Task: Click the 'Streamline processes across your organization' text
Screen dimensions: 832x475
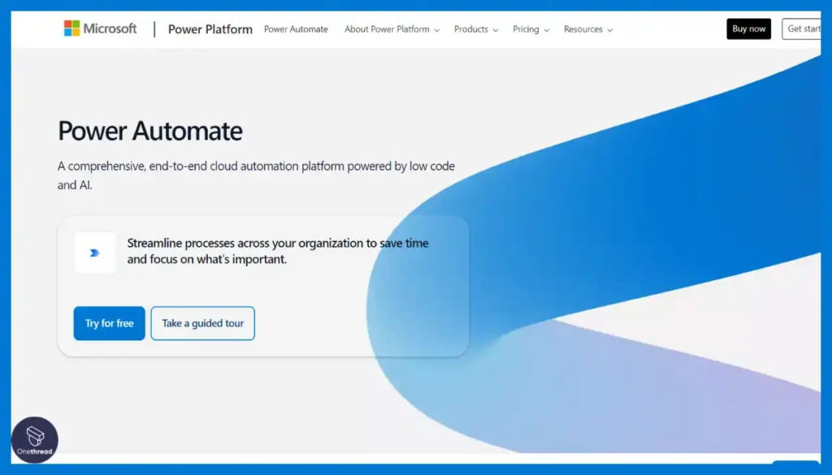Action: click(278, 251)
